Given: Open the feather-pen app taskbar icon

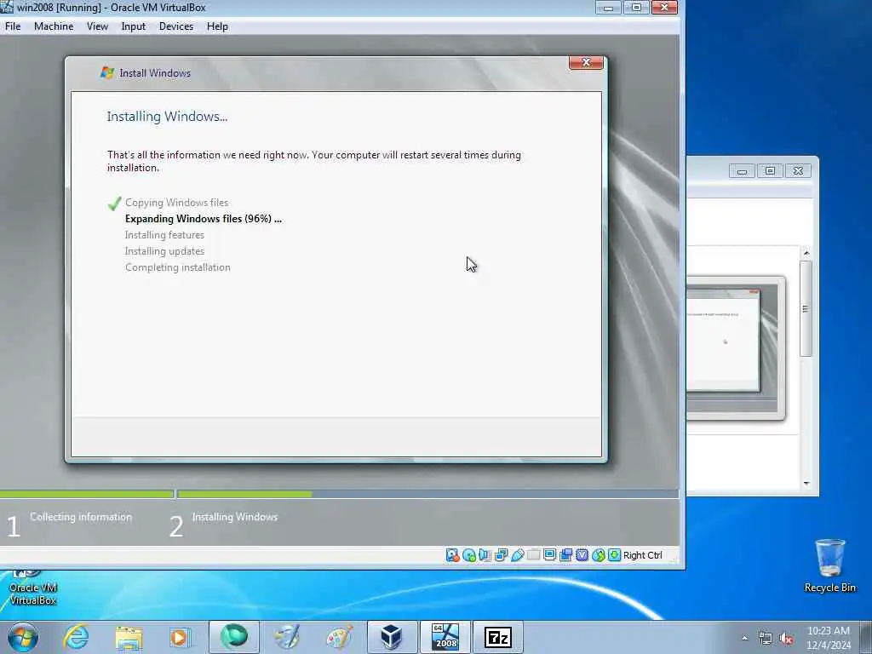Looking at the screenshot, I should pyautogui.click(x=287, y=637).
